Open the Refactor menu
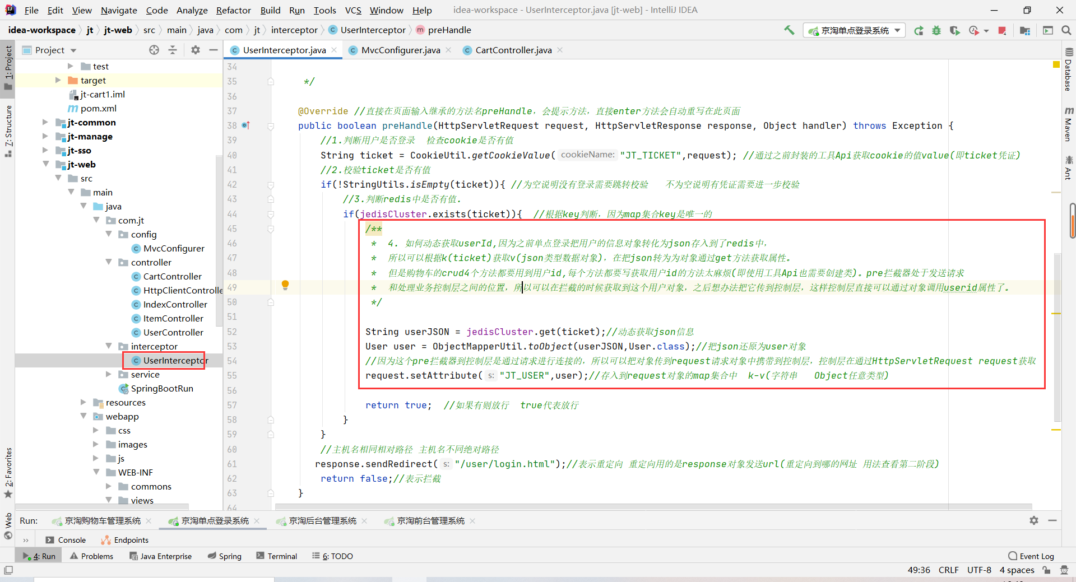1076x582 pixels. [x=233, y=10]
